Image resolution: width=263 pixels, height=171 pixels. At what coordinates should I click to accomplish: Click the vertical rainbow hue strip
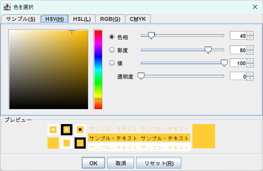point(98,69)
